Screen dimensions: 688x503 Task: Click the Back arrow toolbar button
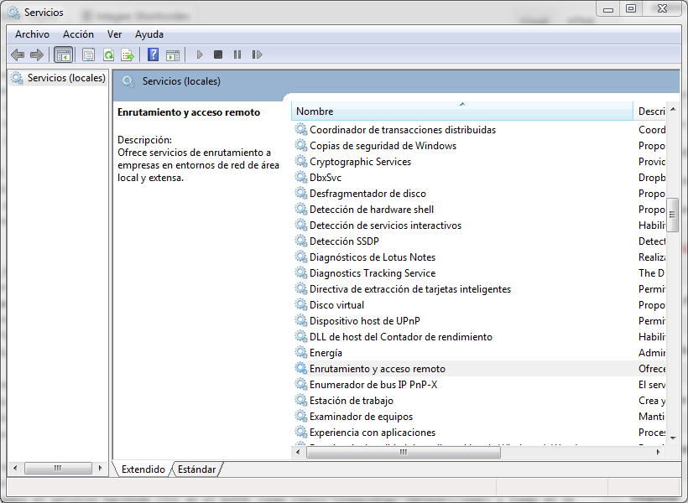[18, 54]
